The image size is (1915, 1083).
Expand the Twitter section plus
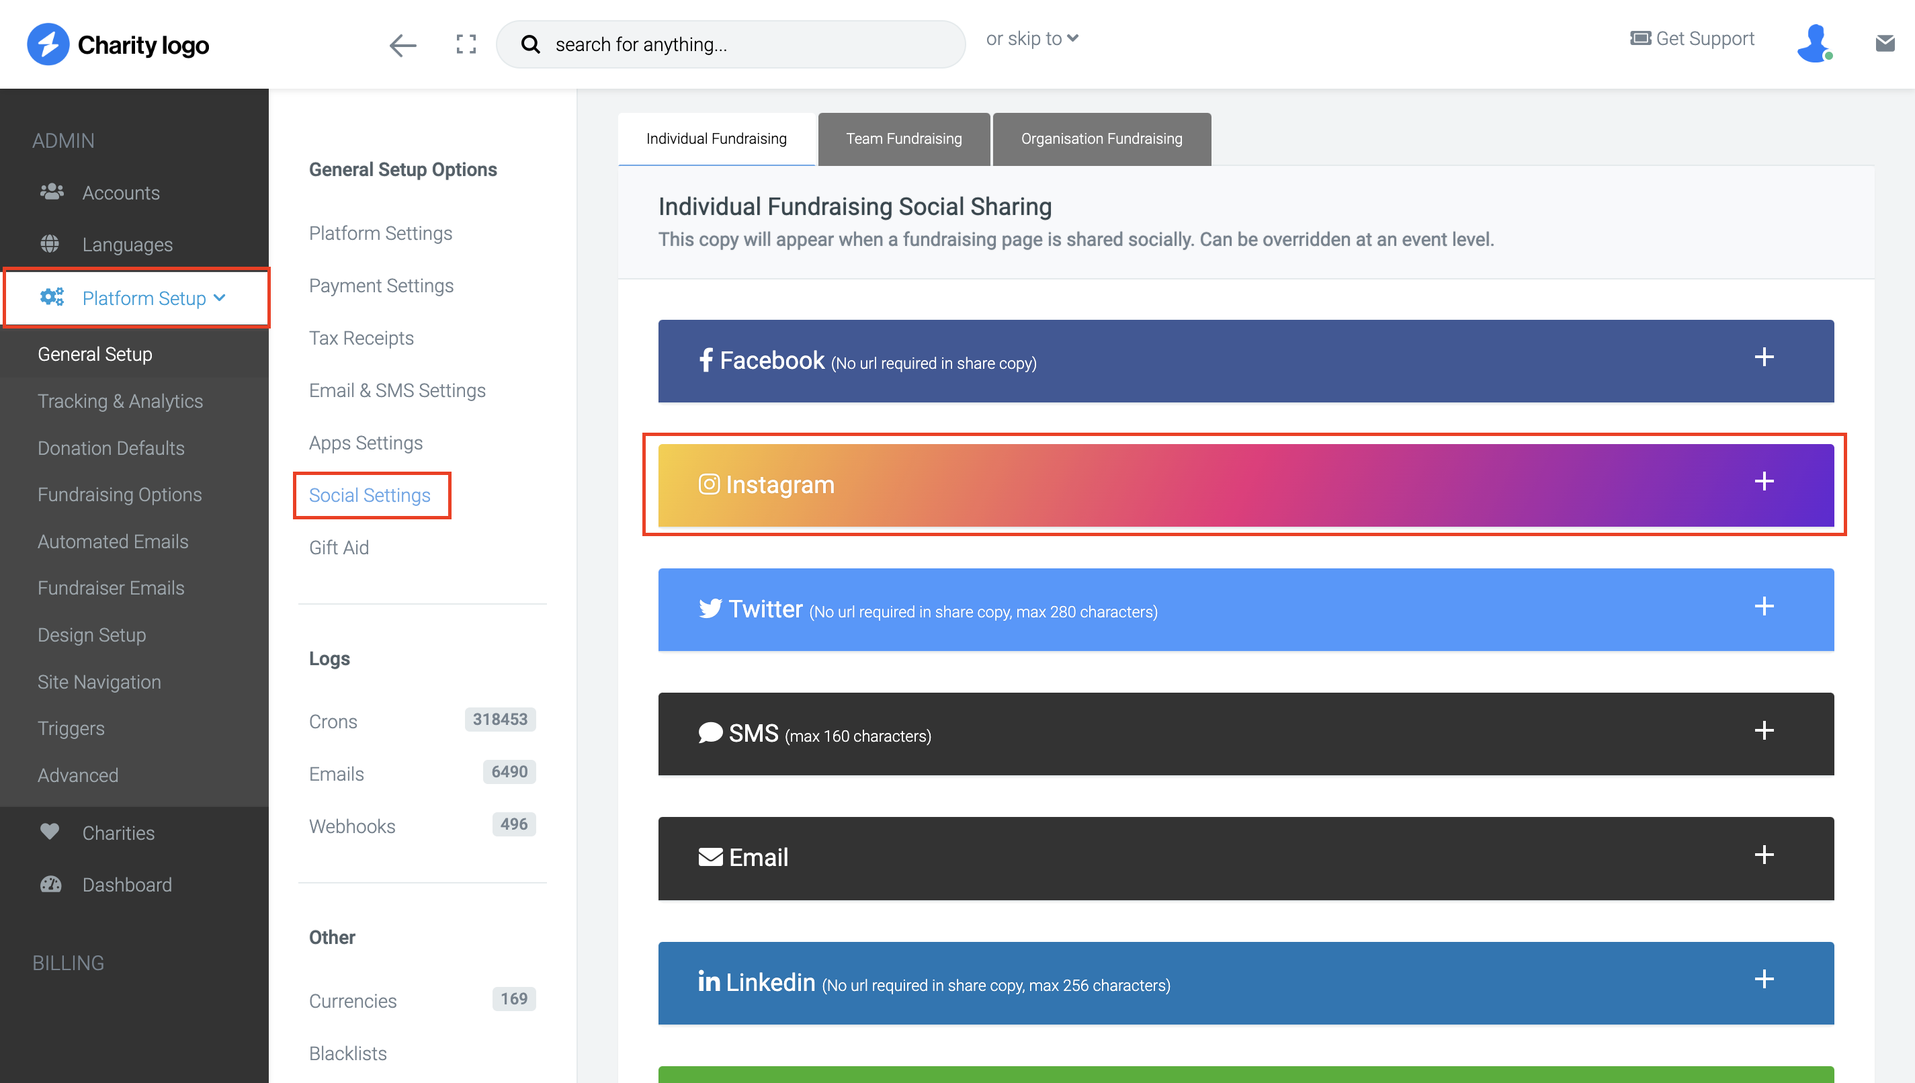click(x=1763, y=606)
